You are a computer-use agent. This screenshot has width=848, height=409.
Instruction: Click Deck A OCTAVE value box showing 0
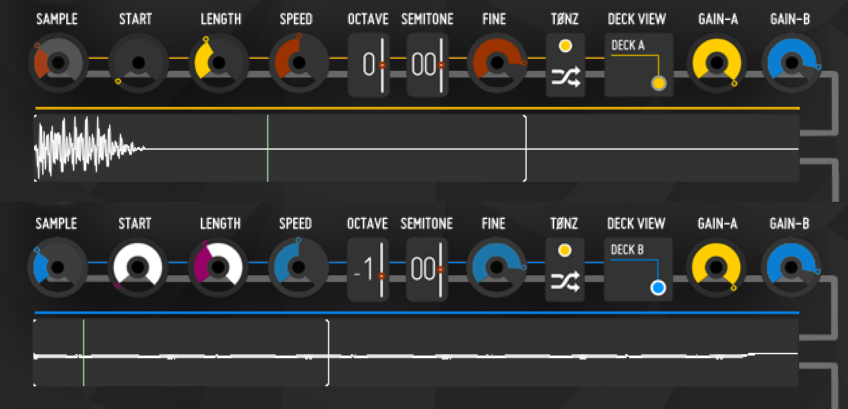(369, 65)
